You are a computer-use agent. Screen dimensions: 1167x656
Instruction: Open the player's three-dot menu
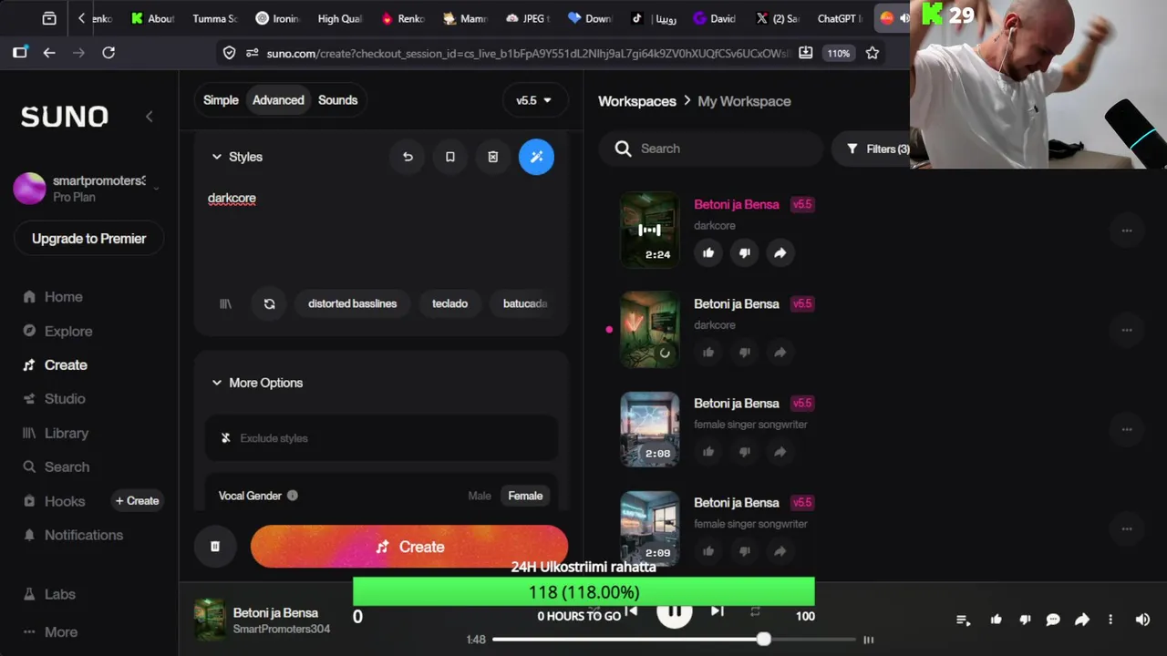(1110, 620)
